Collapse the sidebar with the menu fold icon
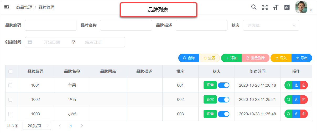Viewport: 317px width, 133px height. click(x=7, y=7)
